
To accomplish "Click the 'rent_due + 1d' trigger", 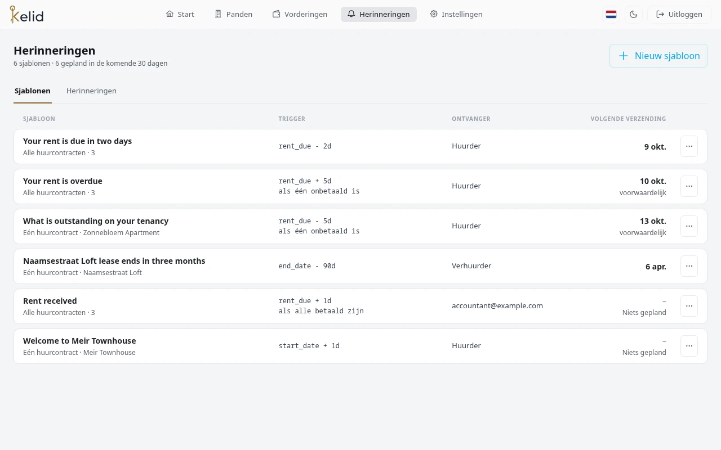I will [x=305, y=301].
